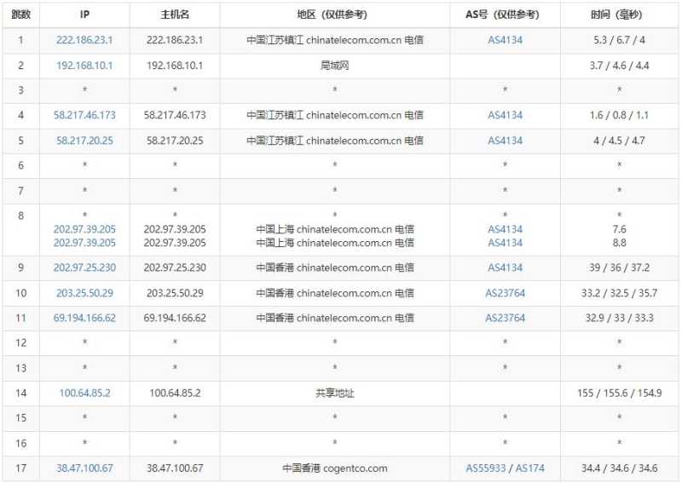Select hostname cell 100.64.85.2
This screenshot has height=483, width=682.
[x=175, y=393]
